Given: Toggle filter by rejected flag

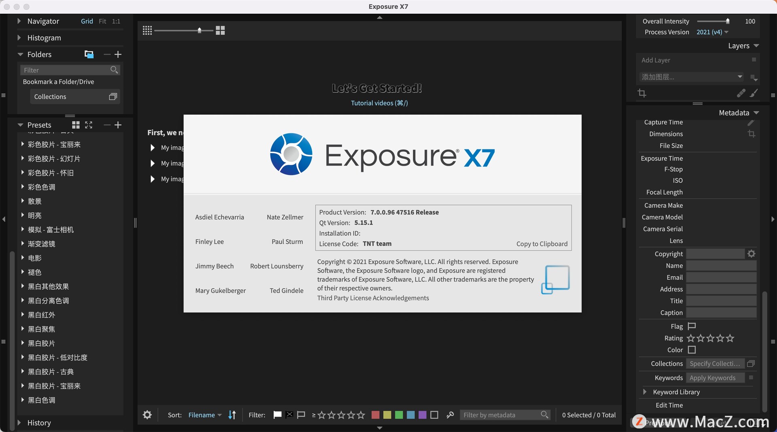Looking at the screenshot, I should point(289,415).
